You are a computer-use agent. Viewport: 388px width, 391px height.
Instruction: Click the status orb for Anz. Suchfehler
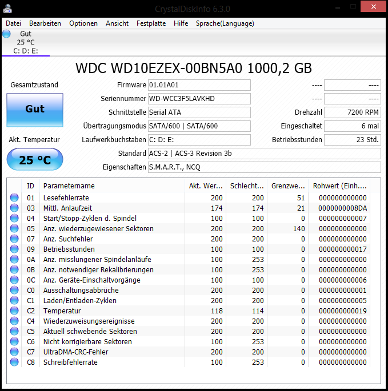pyautogui.click(x=14, y=239)
